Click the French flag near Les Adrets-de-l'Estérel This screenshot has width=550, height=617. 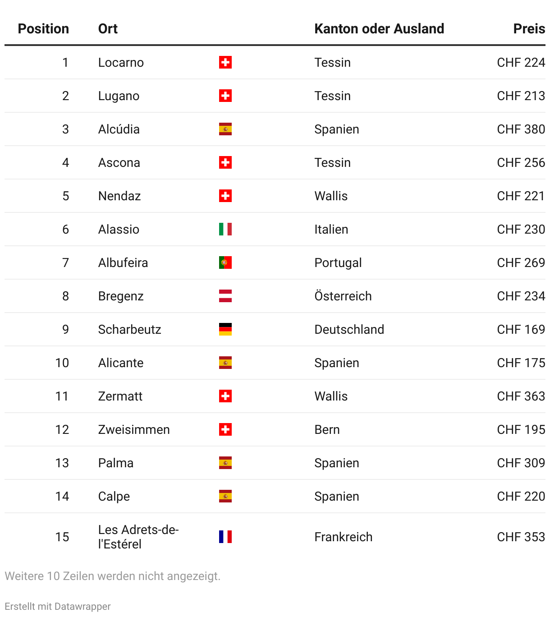(225, 537)
